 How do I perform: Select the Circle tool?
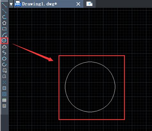4,41
